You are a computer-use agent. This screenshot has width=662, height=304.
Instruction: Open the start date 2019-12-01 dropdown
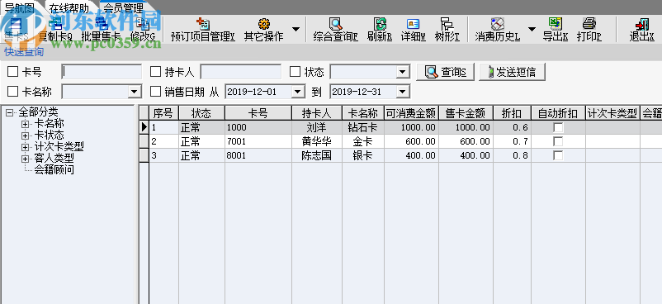pos(299,92)
